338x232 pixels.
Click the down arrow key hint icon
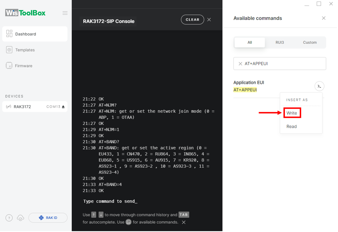[x=101, y=215]
